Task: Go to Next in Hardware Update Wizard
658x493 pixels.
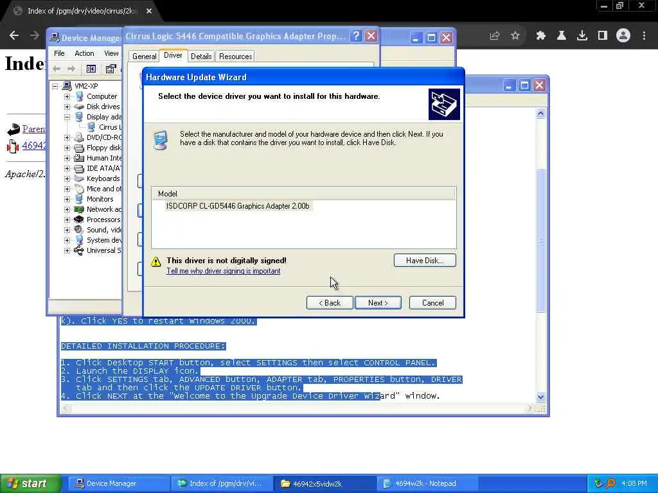Action: point(378,303)
